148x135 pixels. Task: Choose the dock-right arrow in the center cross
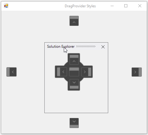coord(86,72)
